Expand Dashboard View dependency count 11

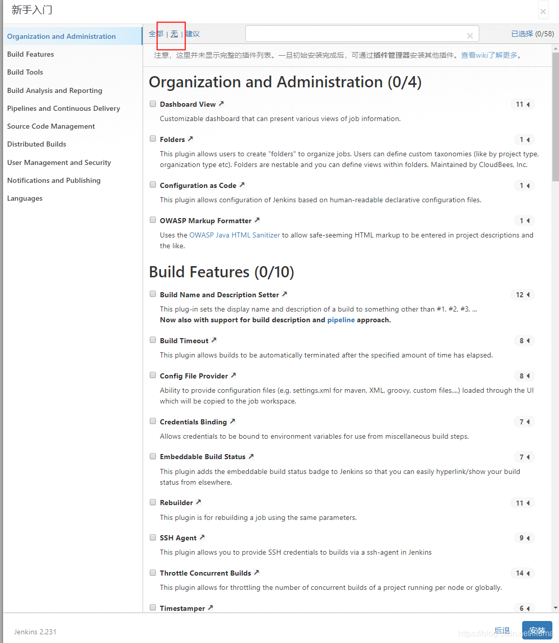coord(523,104)
